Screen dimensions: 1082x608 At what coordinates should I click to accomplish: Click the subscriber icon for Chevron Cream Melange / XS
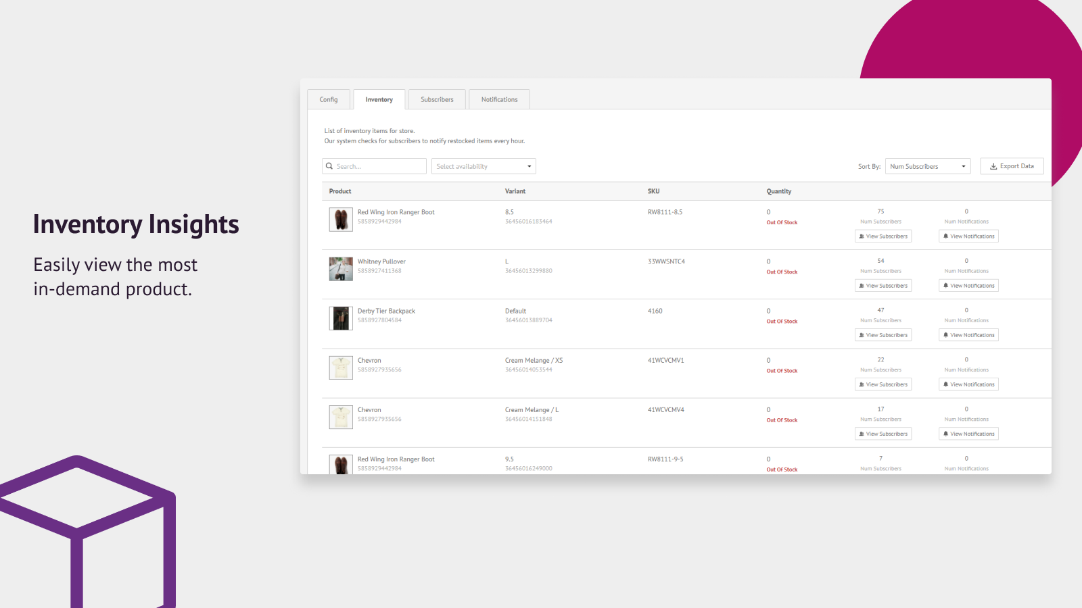click(x=860, y=384)
